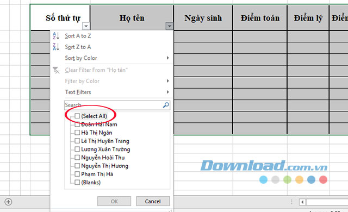
Task: Check the Đoàn Hải Nam checkbox
Action: click(x=77, y=124)
